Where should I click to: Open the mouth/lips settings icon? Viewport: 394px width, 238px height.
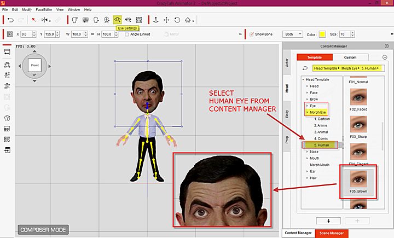128,20
